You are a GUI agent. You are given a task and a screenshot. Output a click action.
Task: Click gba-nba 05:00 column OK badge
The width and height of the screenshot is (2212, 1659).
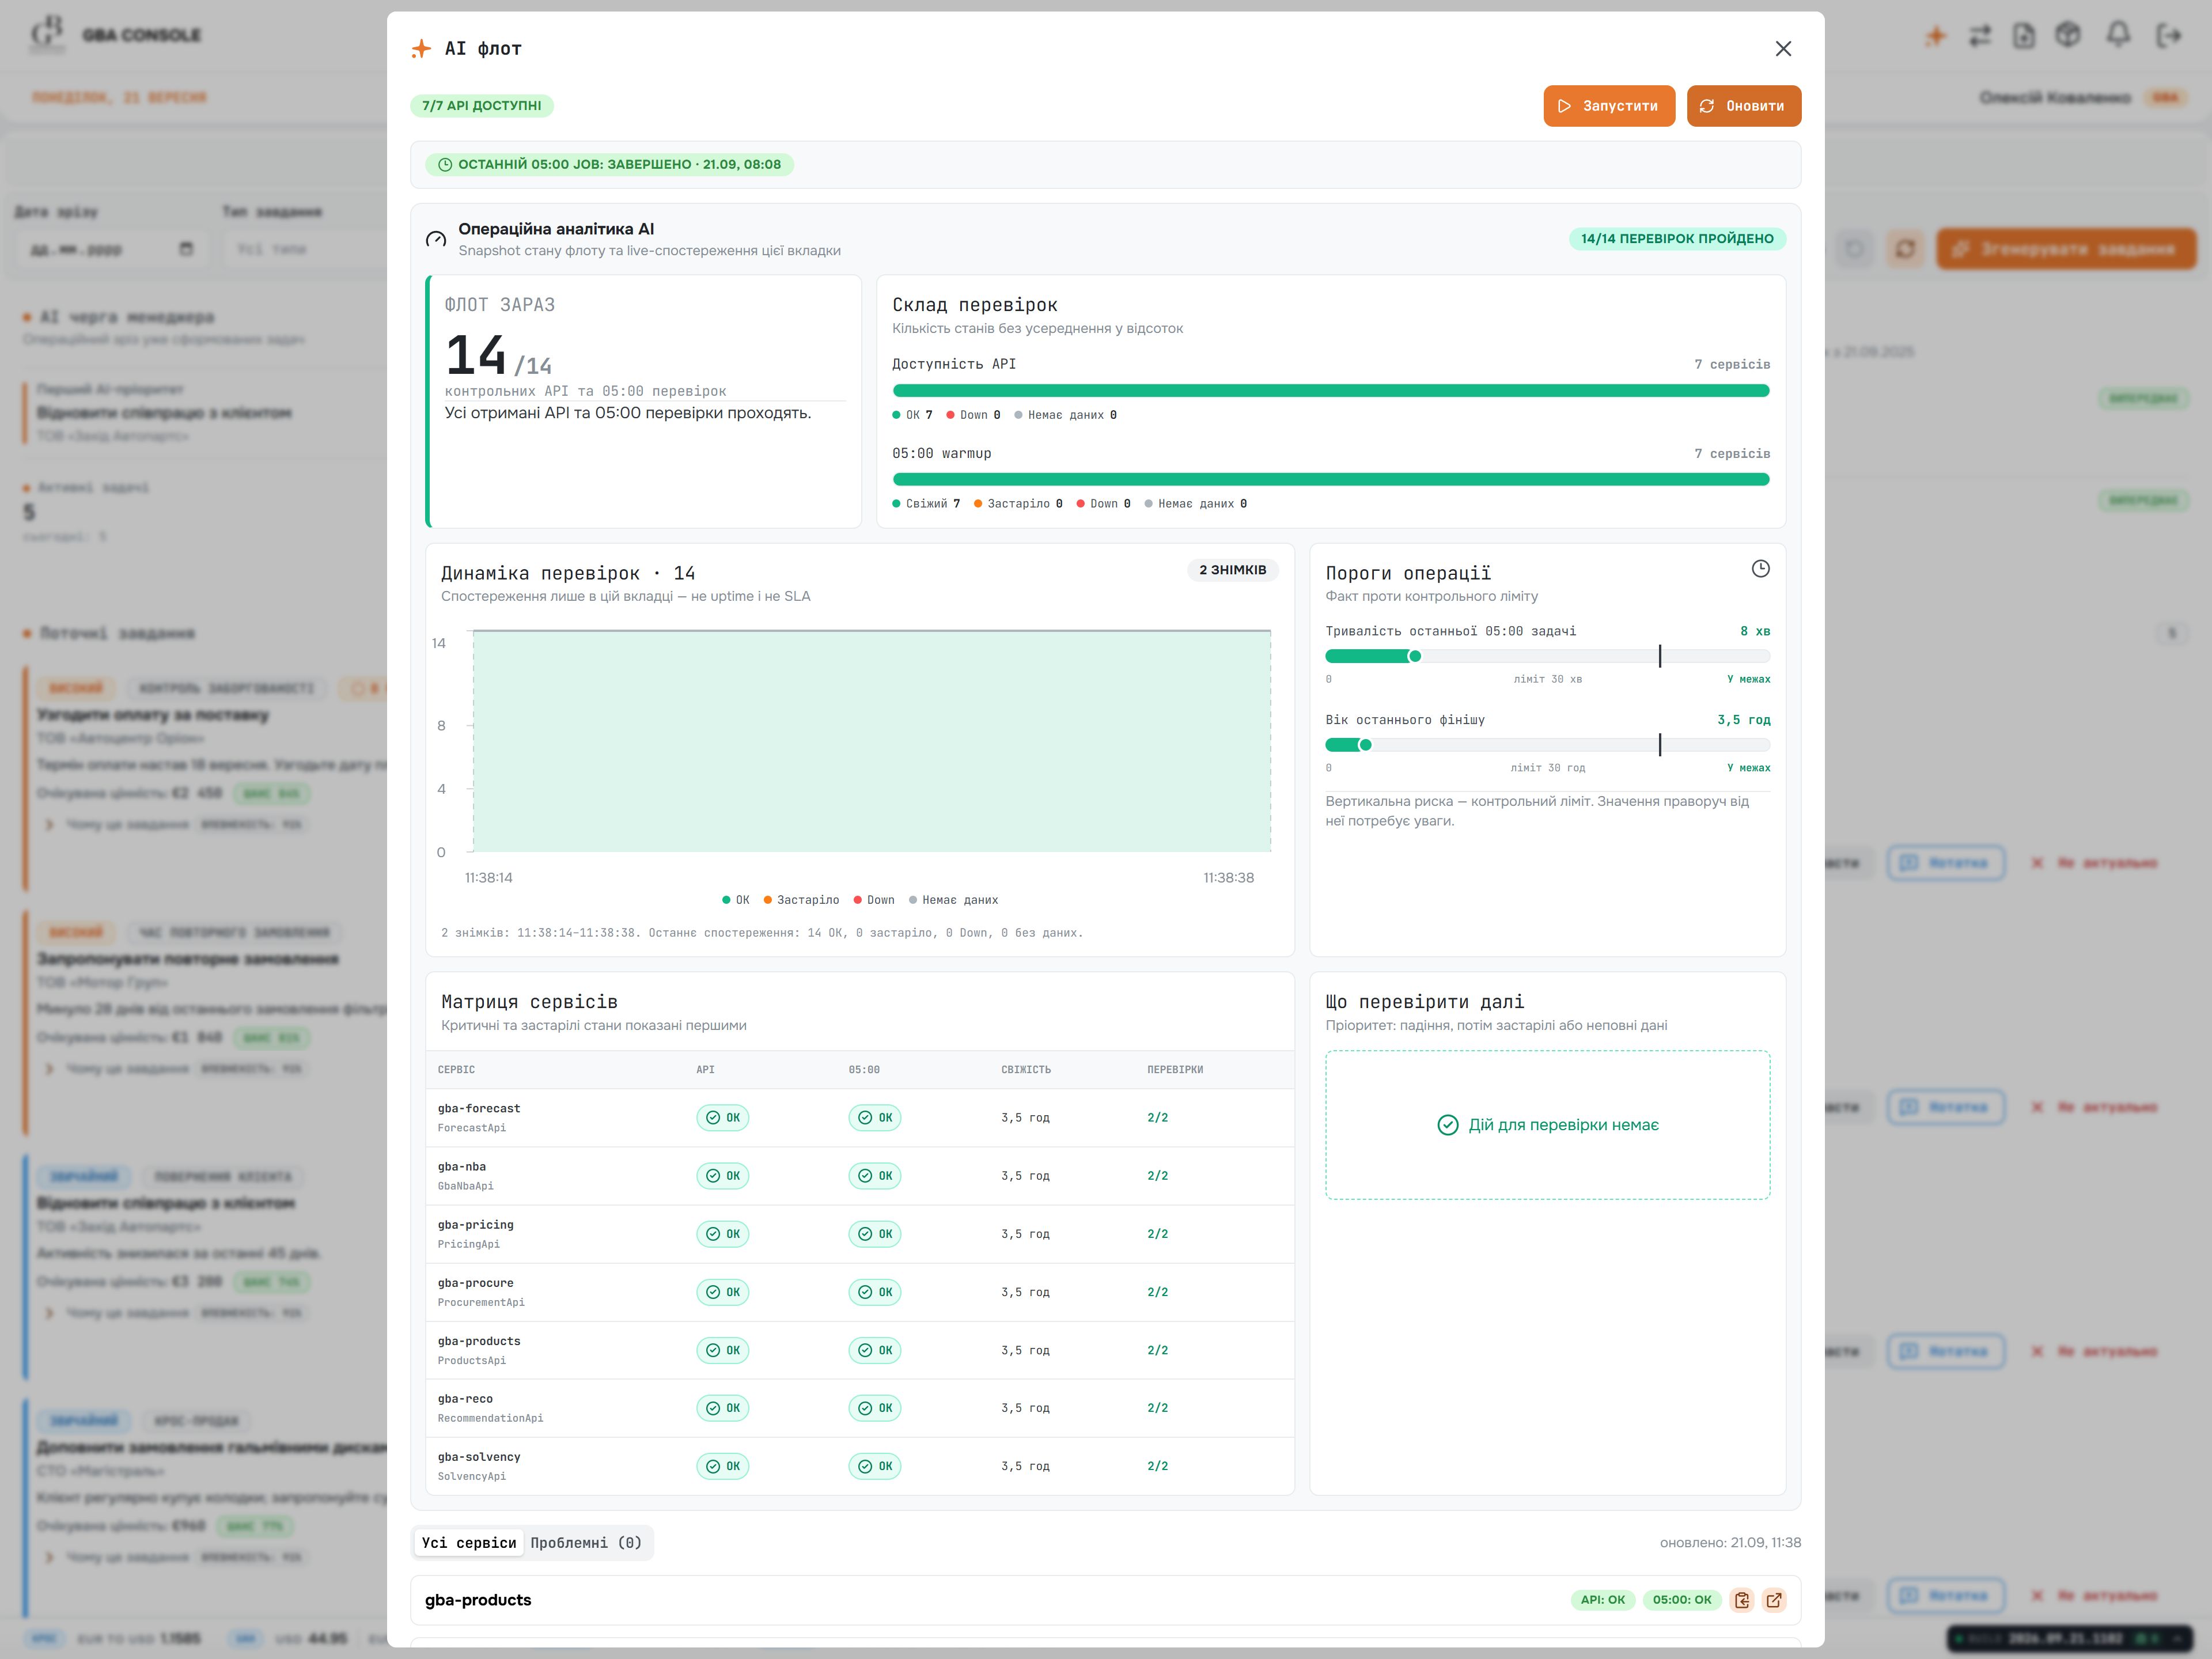pos(875,1176)
